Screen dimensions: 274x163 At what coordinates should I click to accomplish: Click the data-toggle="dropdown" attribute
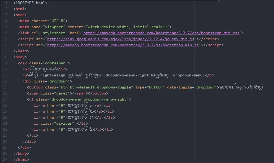tap(192, 87)
